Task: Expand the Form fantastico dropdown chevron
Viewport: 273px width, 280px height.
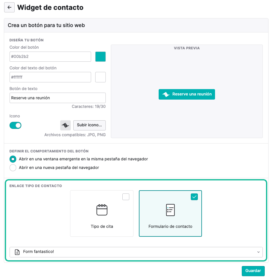Action: pyautogui.click(x=258, y=252)
